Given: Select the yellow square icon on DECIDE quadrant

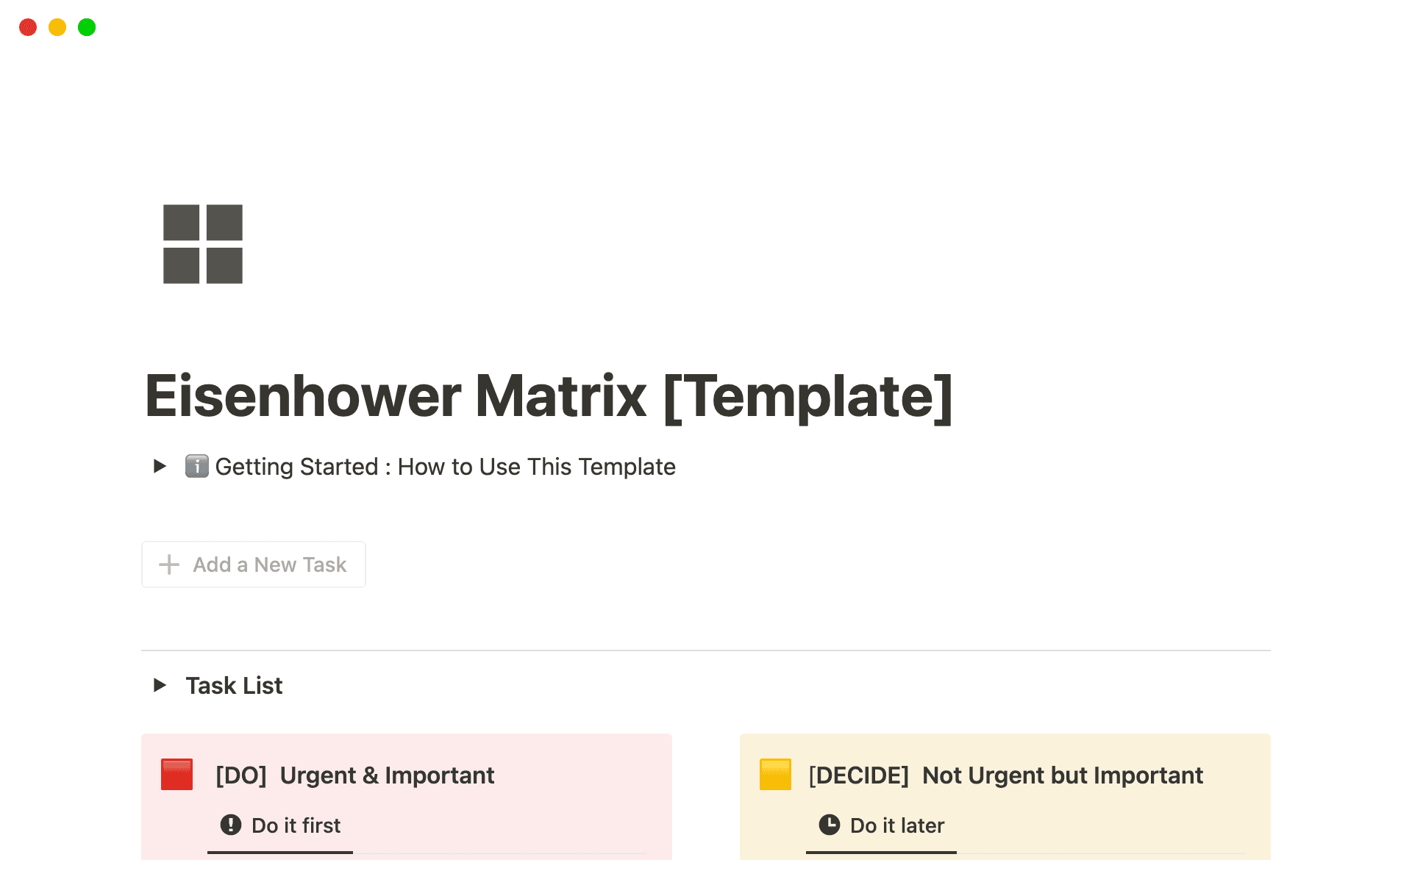Looking at the screenshot, I should [774, 775].
